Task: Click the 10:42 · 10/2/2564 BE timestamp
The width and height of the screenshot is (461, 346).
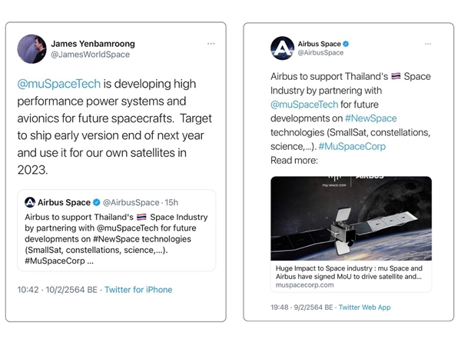Action: coord(56,290)
